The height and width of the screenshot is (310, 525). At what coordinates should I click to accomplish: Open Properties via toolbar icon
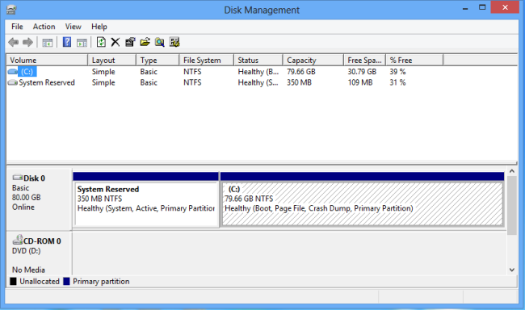[130, 42]
